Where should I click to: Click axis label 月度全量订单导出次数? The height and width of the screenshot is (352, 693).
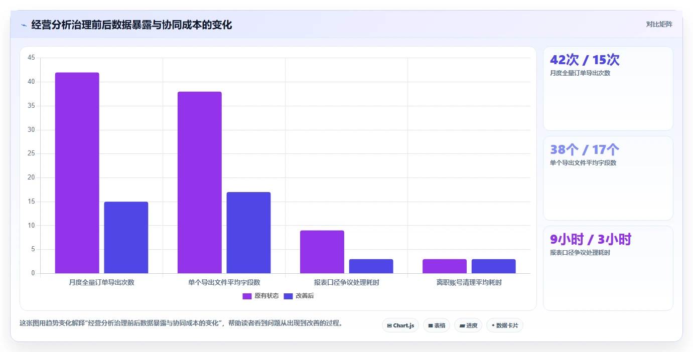102,282
